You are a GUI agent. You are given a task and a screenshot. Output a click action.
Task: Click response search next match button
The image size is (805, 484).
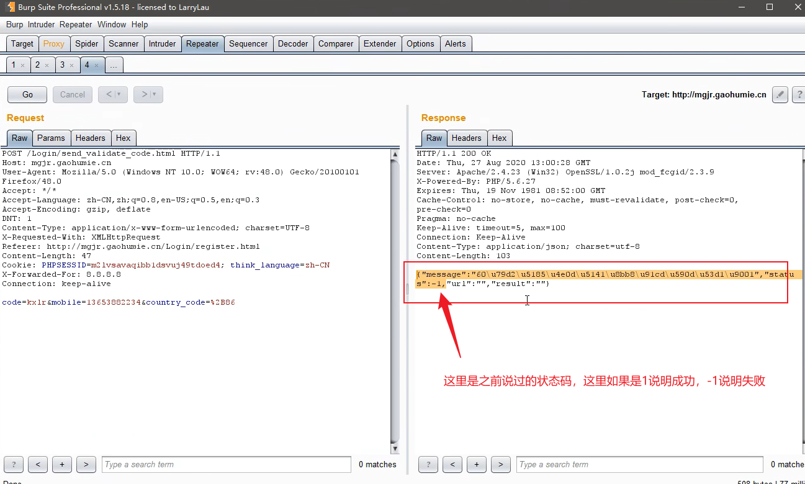tap(501, 464)
